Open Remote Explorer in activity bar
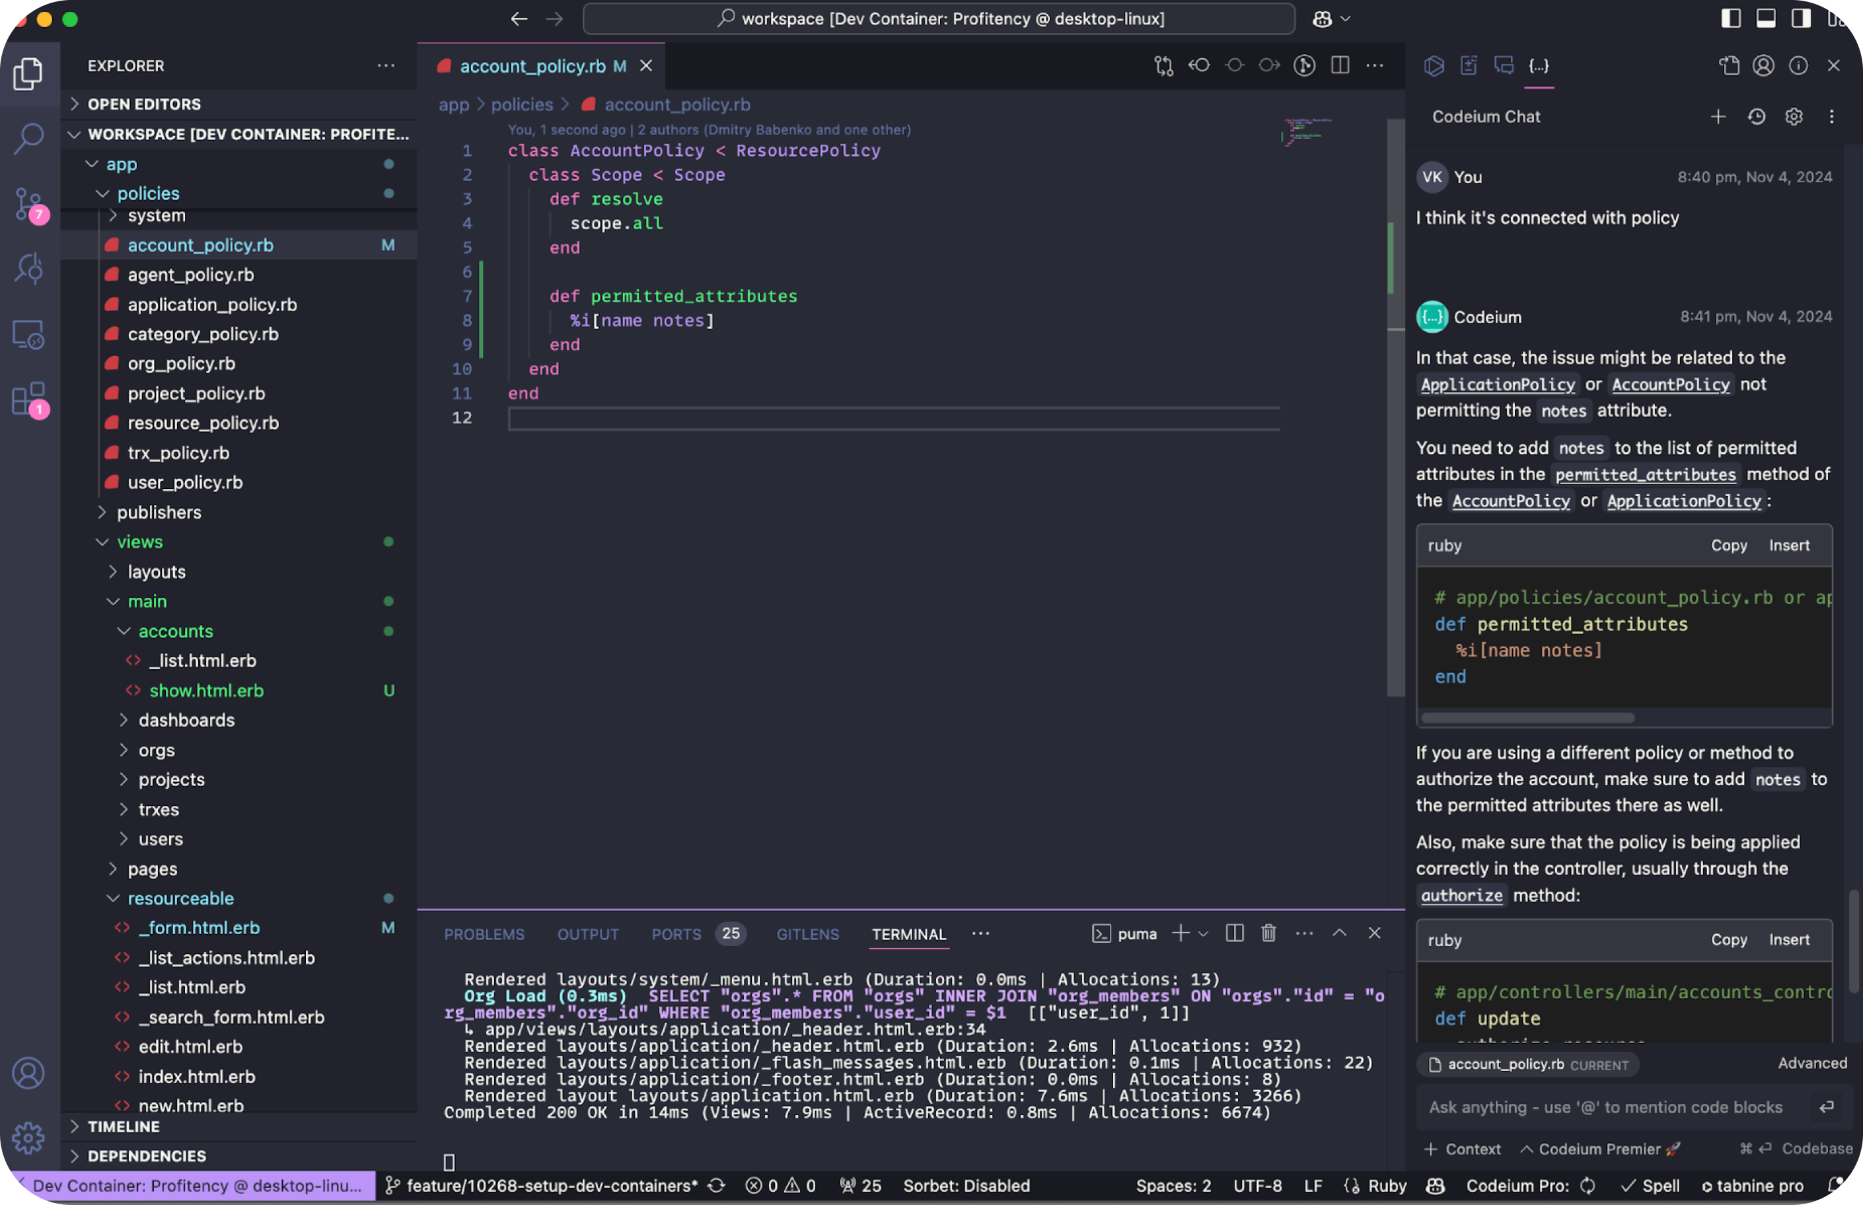 29,335
